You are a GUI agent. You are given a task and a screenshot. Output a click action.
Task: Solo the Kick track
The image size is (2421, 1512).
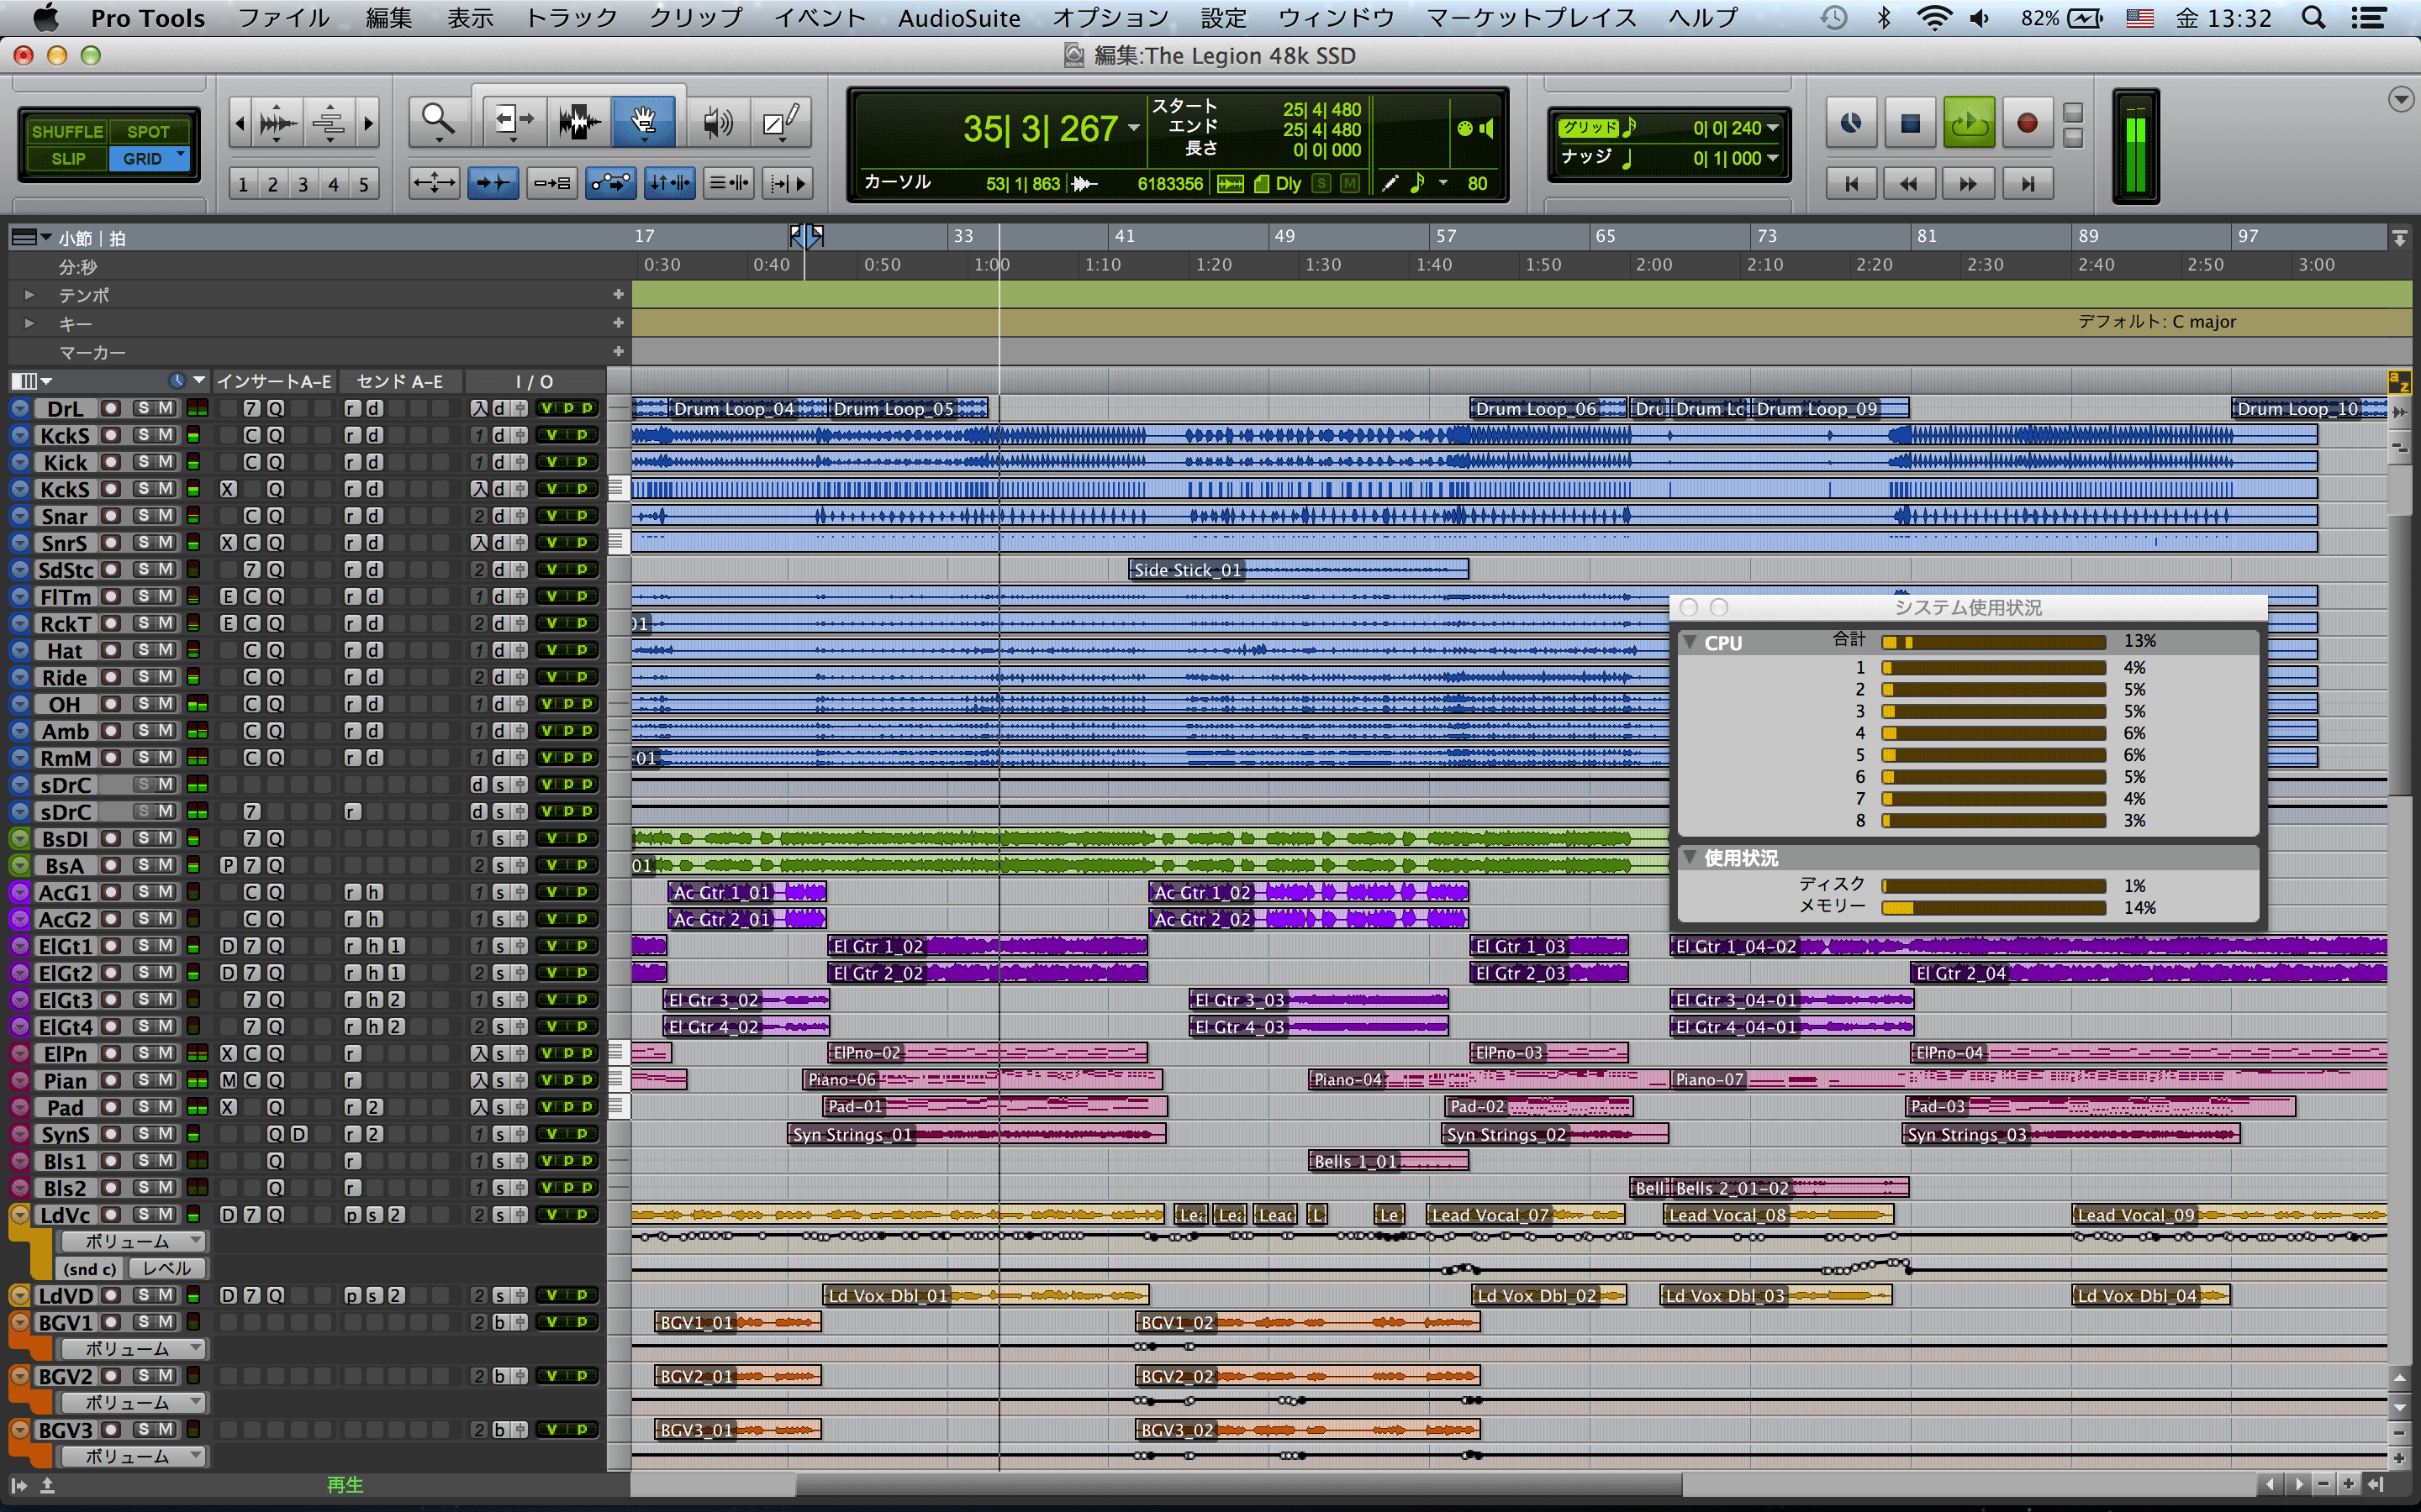point(143,462)
